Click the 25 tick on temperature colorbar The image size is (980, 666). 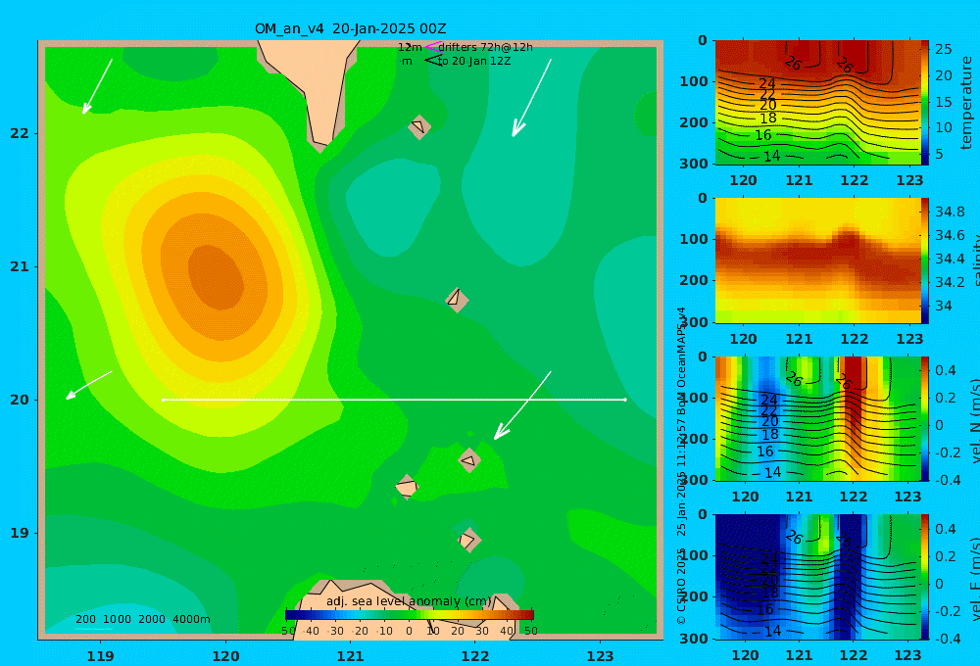tap(944, 49)
